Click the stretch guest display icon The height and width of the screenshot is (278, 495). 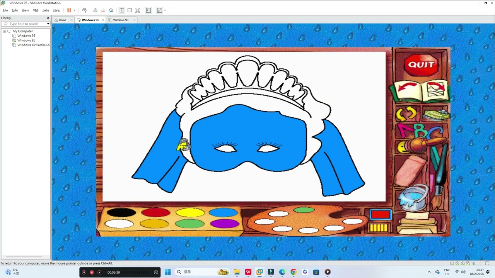(159, 10)
